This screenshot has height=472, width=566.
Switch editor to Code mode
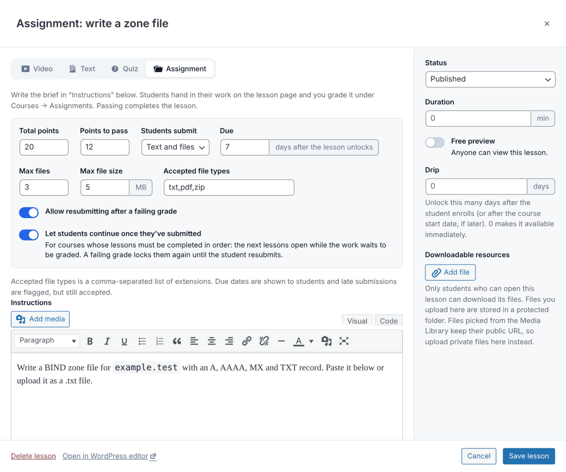[389, 320]
